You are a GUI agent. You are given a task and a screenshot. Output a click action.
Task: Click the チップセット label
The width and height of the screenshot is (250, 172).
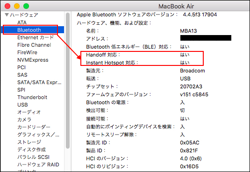point(102,86)
